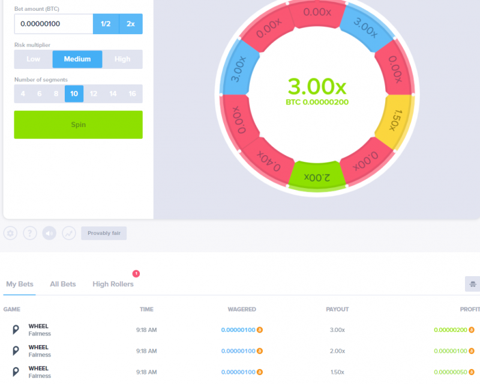Viewport: 480px width, 384px height.
Task: Switch to the All Bets tab
Action: (x=63, y=284)
